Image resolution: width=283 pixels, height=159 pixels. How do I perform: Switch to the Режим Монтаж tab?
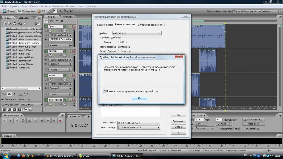pos(105,25)
